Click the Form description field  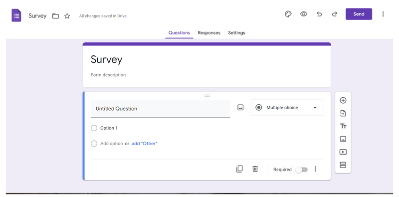108,75
